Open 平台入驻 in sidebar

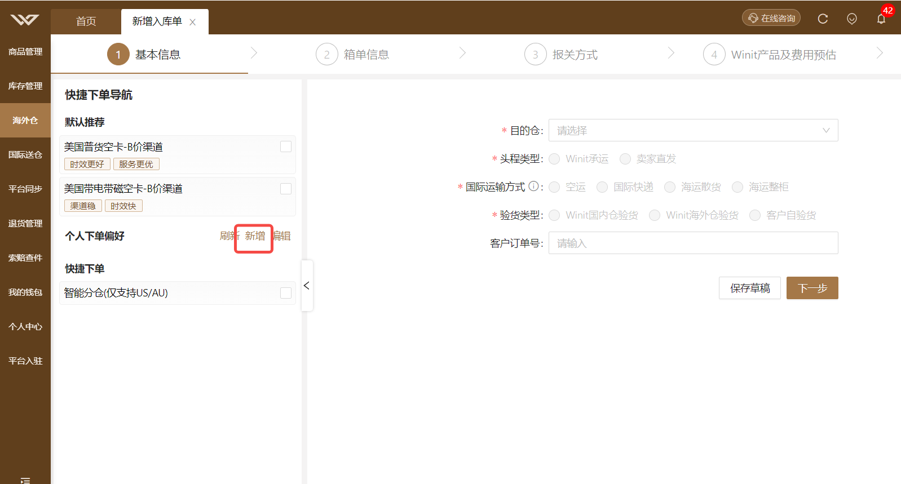pyautogui.click(x=25, y=361)
